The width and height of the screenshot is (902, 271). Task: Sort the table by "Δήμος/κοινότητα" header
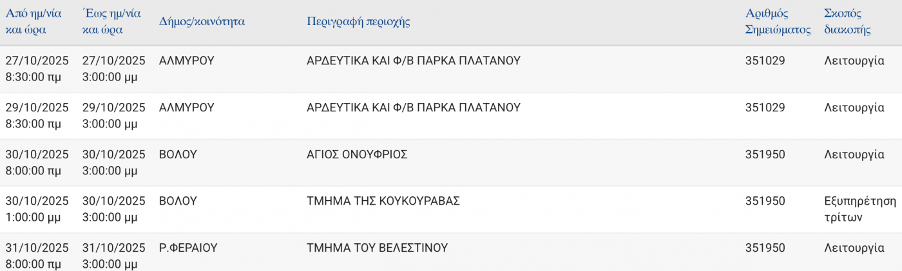click(x=202, y=21)
